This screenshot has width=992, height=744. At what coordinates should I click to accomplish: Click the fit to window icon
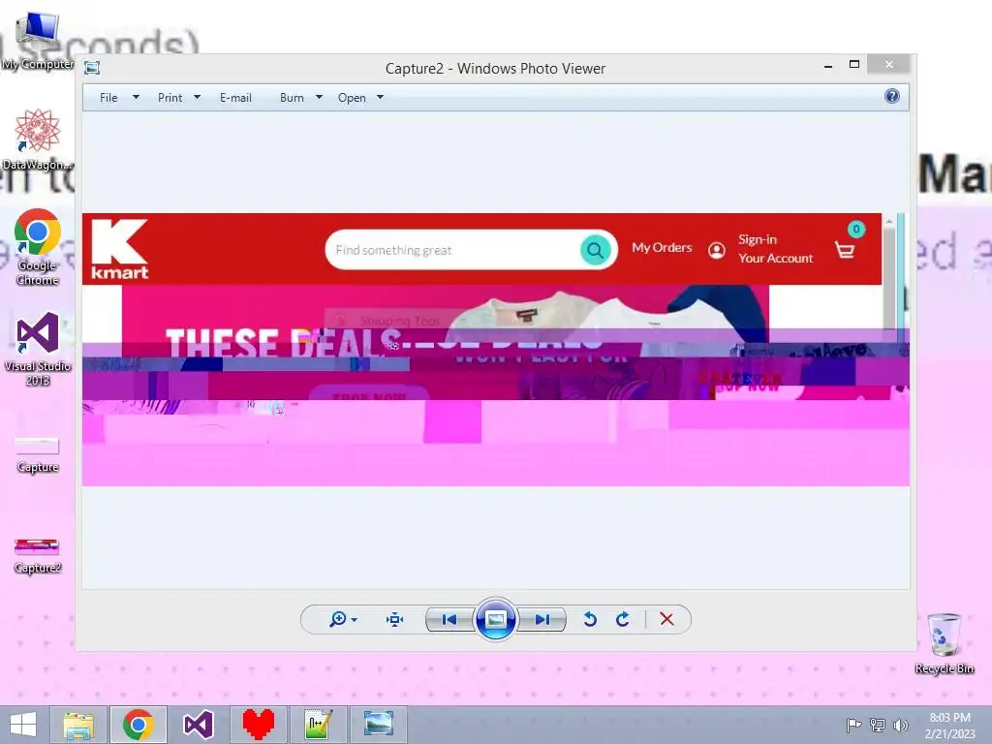tap(395, 619)
